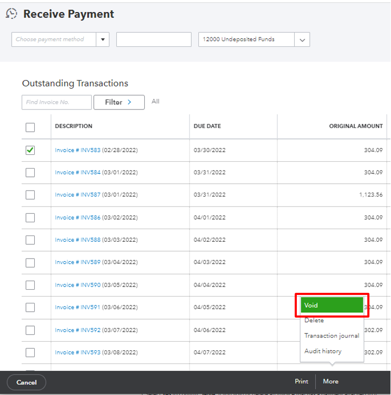Check the INV591 invoice checkbox
The width and height of the screenshot is (391, 395).
point(30,308)
